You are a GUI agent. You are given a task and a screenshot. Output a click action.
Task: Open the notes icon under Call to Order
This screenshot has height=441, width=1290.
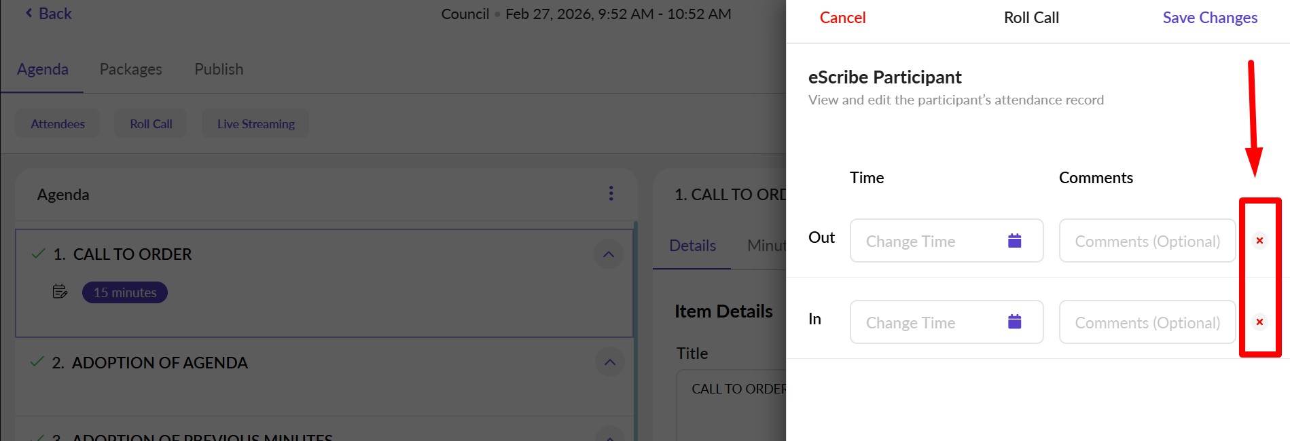point(60,292)
